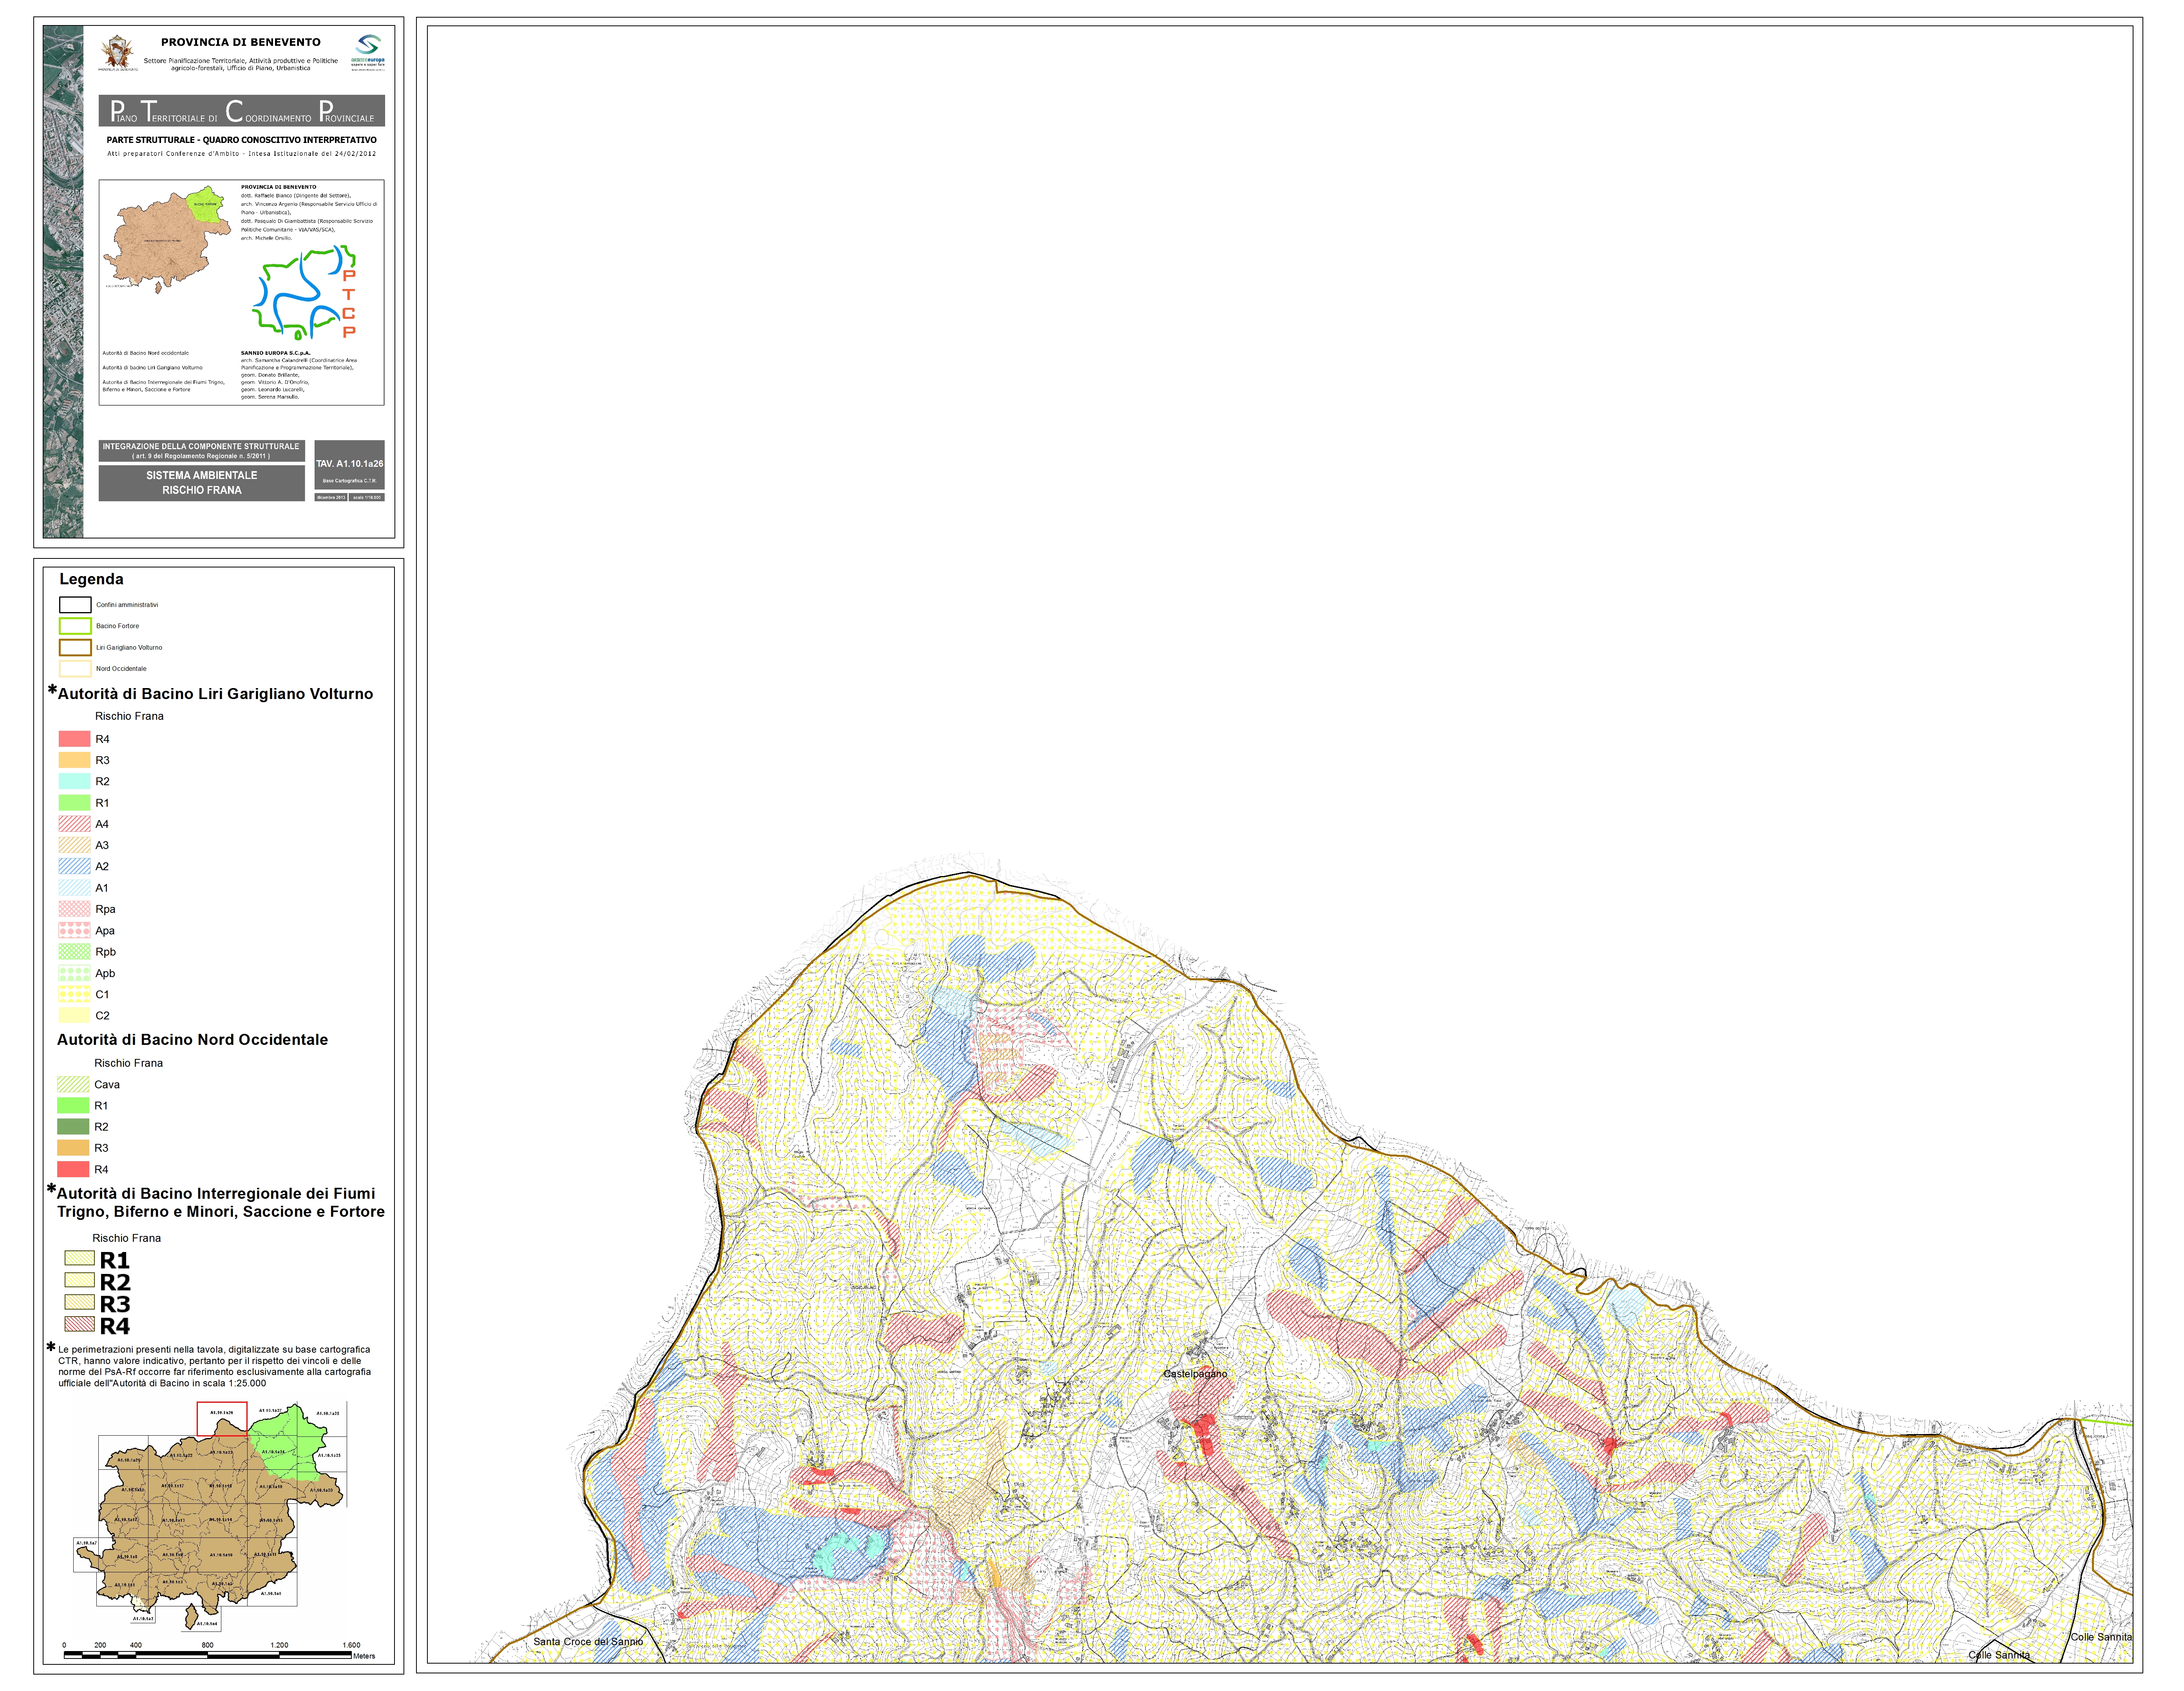The image size is (2184, 1691).
Task: Pick the C2 pale yellow swatch
Action: (x=75, y=1015)
